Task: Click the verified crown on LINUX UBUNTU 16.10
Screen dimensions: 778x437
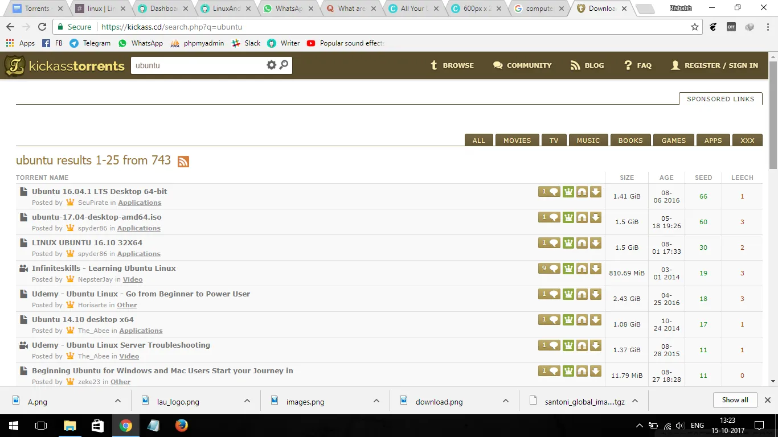Action: pos(568,242)
